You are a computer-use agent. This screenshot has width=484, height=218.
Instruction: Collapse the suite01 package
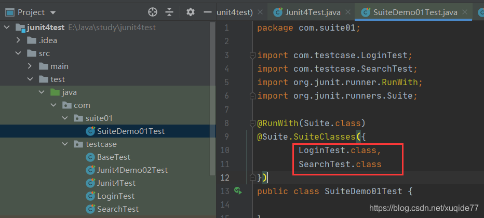click(x=65, y=118)
